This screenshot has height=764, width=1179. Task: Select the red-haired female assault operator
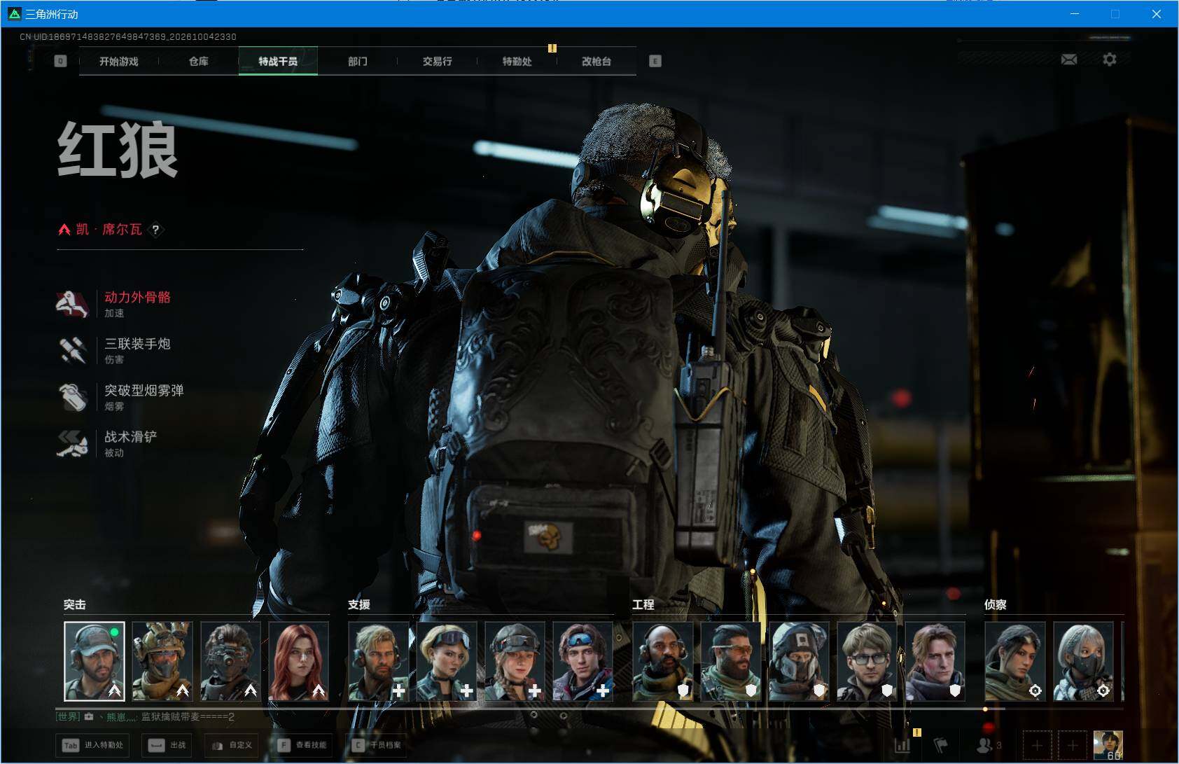[299, 661]
